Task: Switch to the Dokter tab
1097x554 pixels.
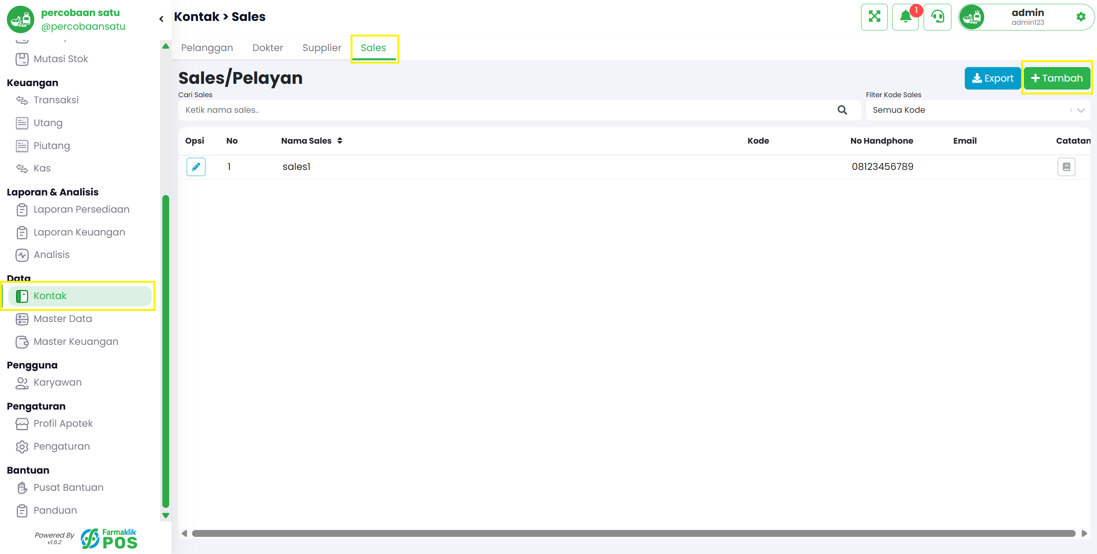Action: pyautogui.click(x=267, y=48)
